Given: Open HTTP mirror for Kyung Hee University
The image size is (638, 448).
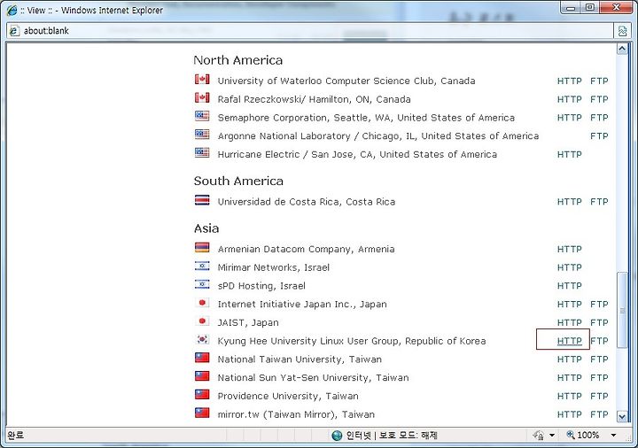Looking at the screenshot, I should (x=569, y=341).
